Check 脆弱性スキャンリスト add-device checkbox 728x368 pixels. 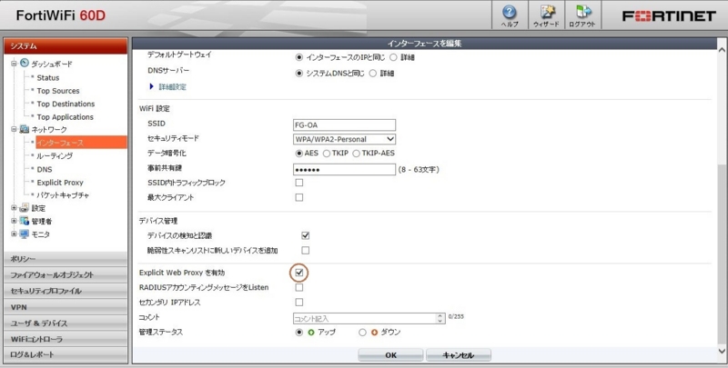[x=305, y=250]
